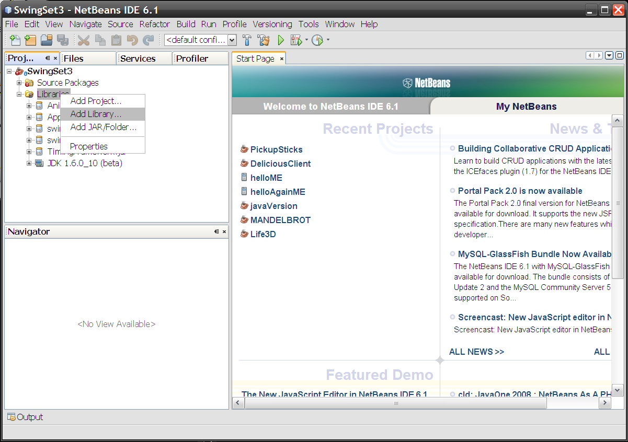628x442 pixels.
Task: Click the New File toolbar icon
Action: [x=15, y=40]
